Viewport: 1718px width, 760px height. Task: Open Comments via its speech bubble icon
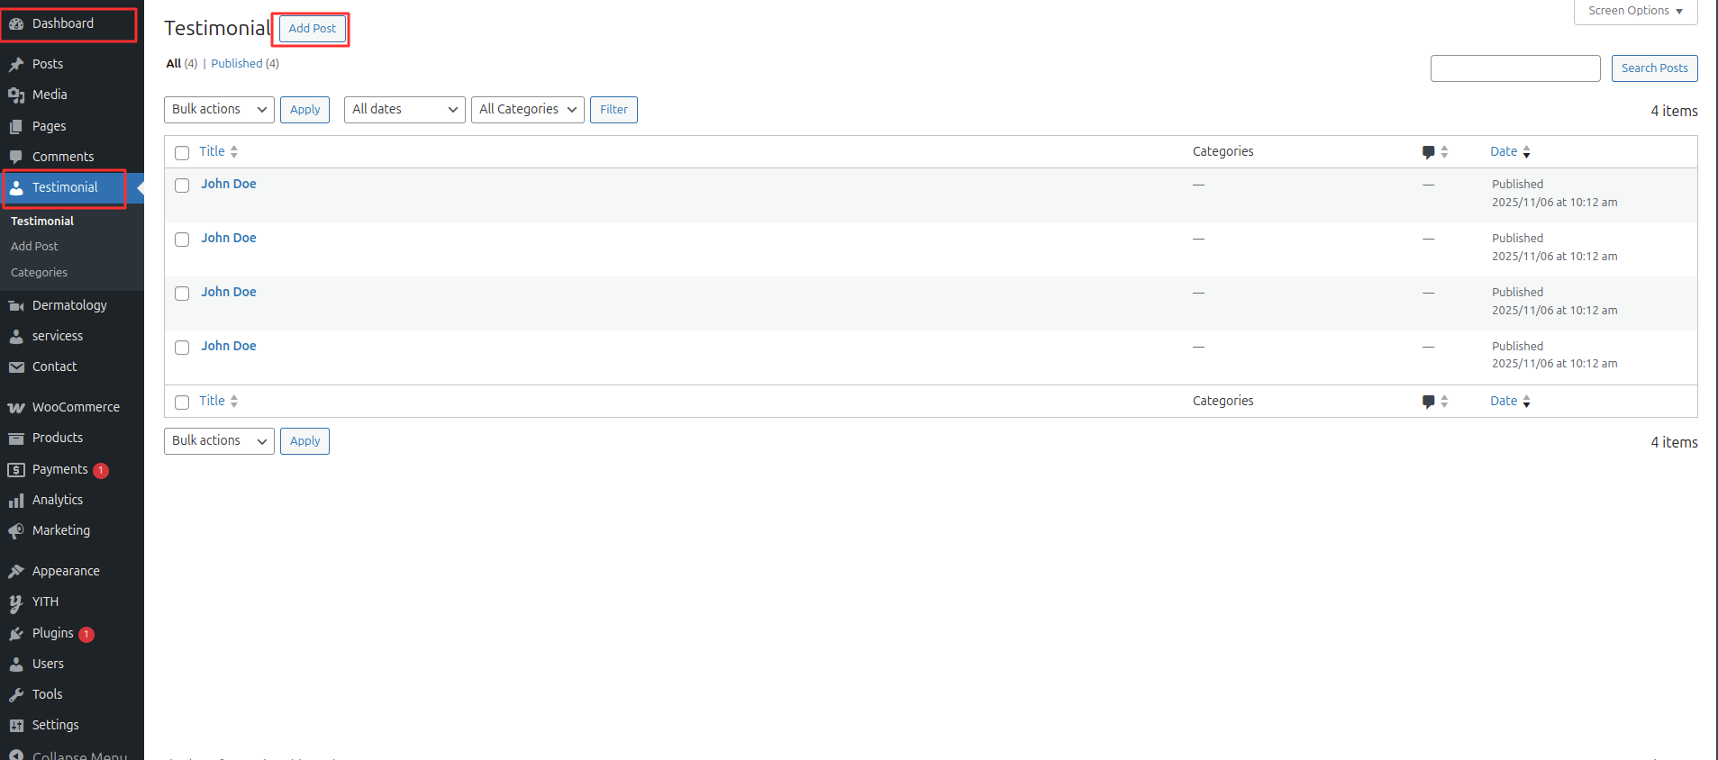[16, 157]
